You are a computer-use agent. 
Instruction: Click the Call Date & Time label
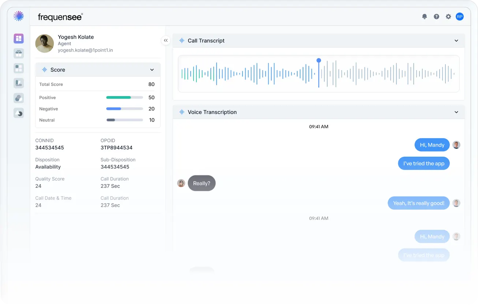53,198
